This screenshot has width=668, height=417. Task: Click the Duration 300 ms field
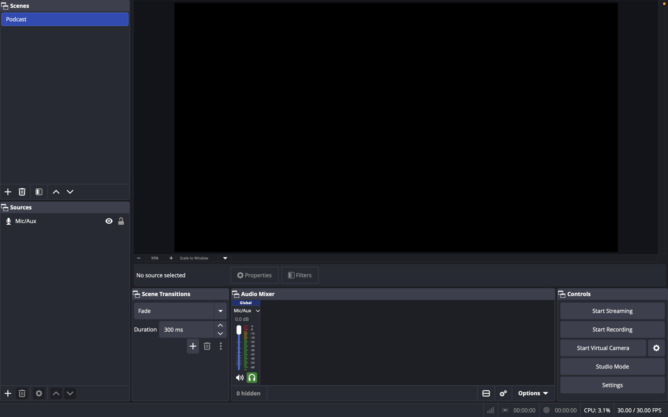187,330
